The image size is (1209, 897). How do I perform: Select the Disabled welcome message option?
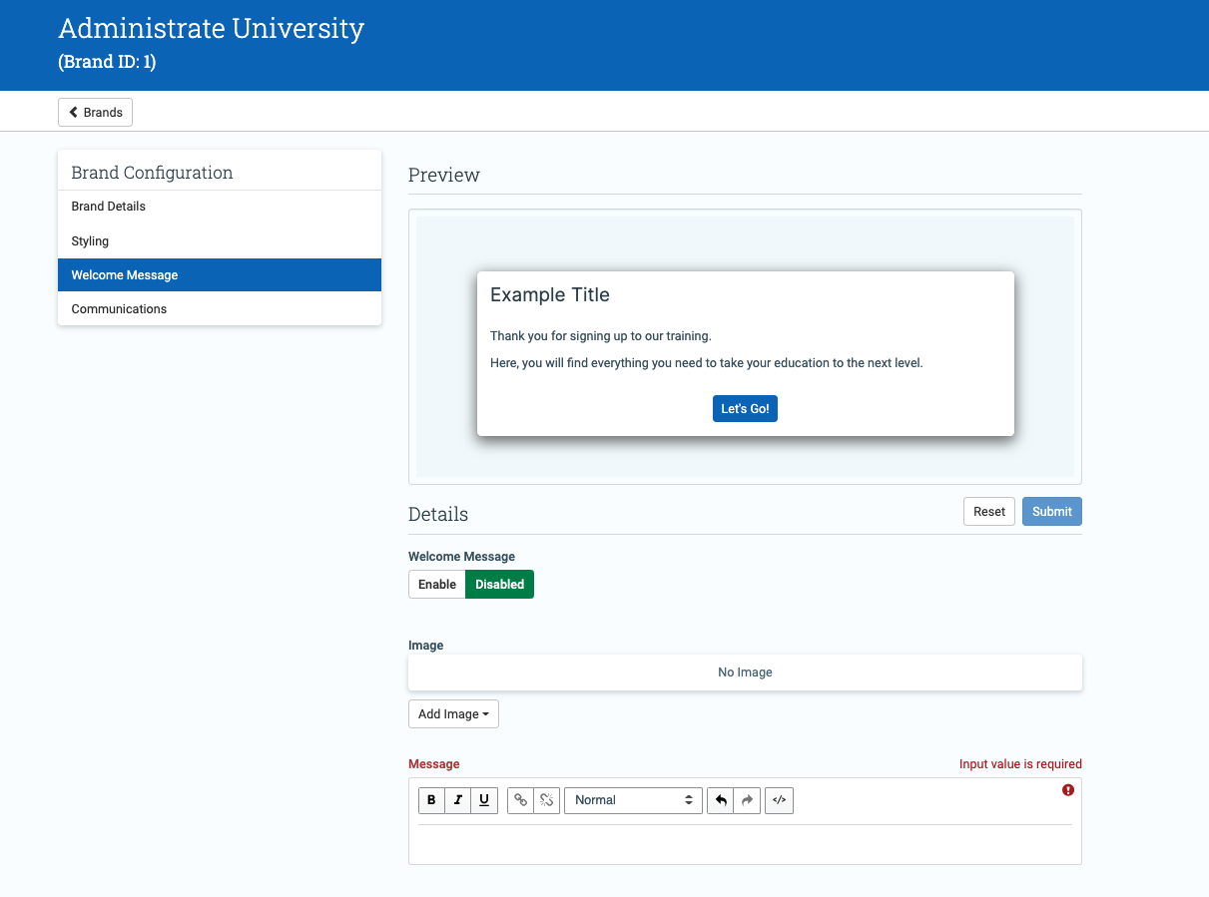tap(499, 585)
